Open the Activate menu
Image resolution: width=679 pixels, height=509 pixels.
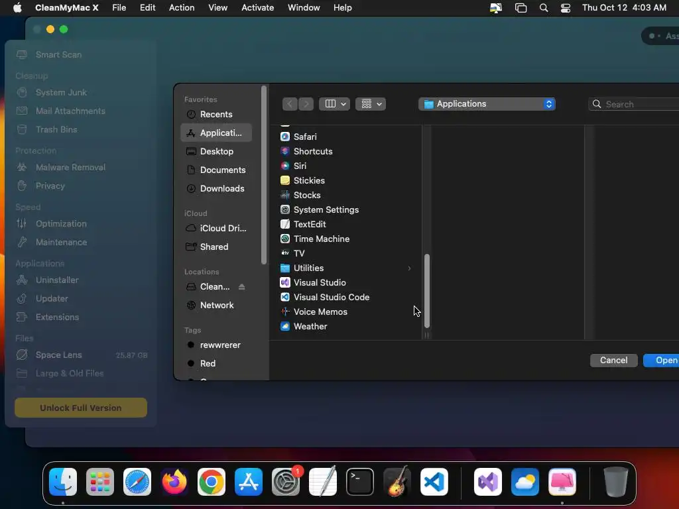[x=258, y=8]
